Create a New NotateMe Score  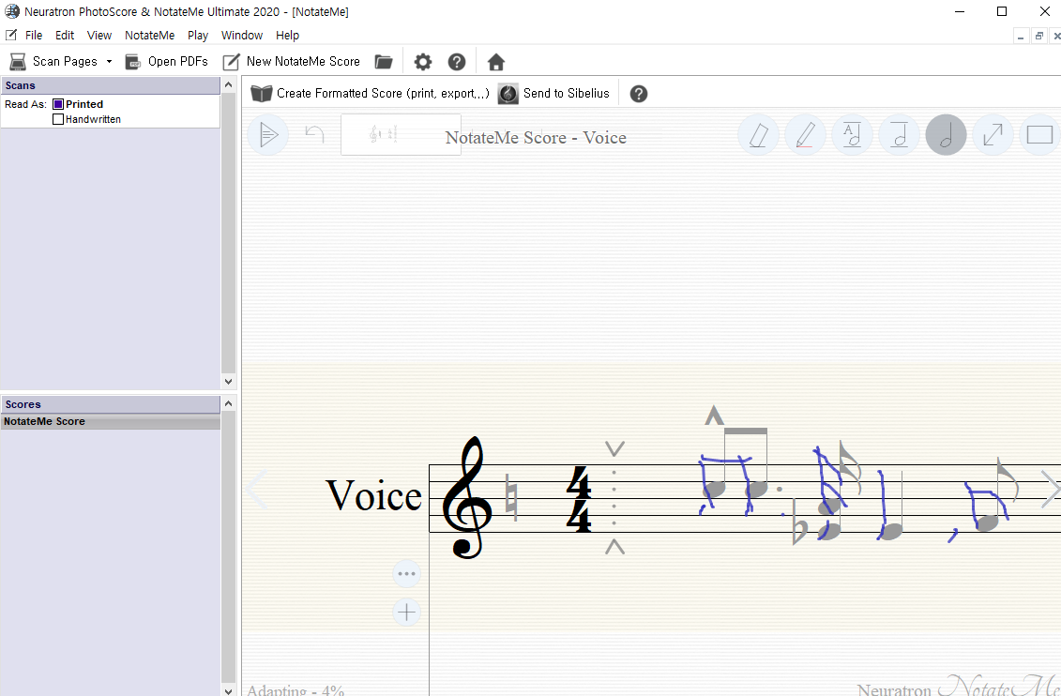[x=292, y=62]
